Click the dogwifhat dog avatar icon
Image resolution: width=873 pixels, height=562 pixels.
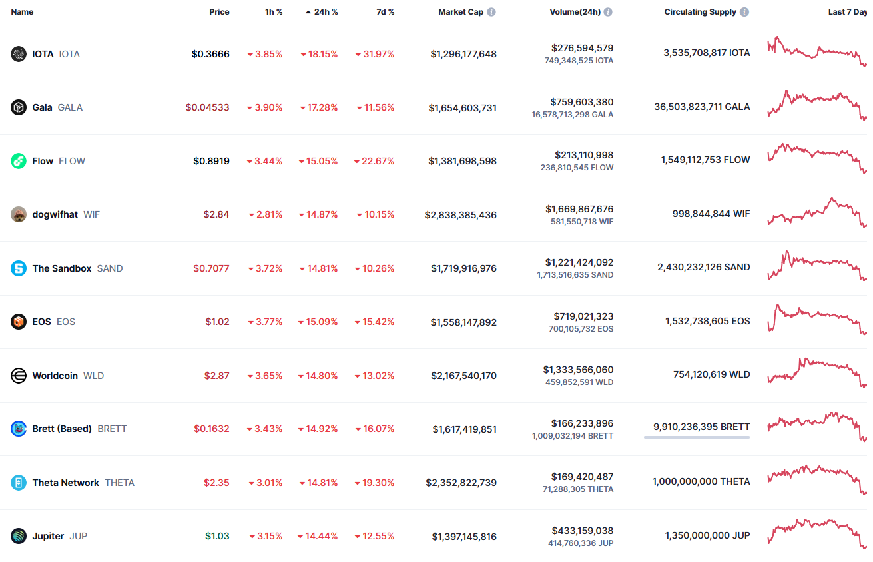(x=19, y=214)
